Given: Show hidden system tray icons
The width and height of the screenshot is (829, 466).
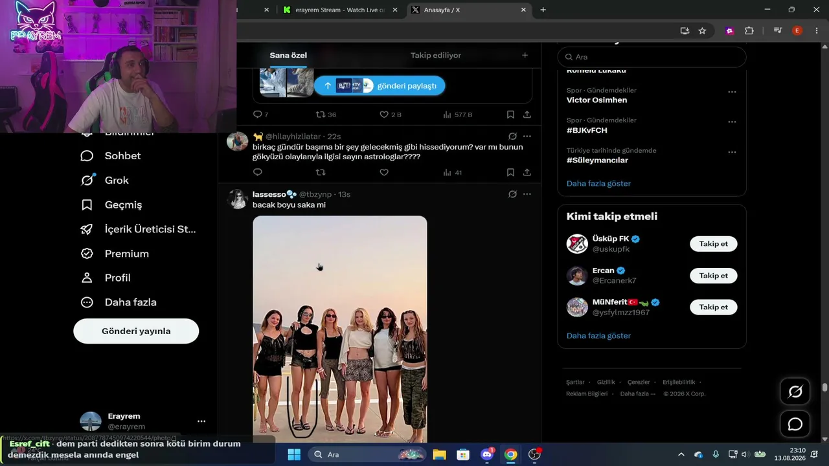Looking at the screenshot, I should click(681, 454).
